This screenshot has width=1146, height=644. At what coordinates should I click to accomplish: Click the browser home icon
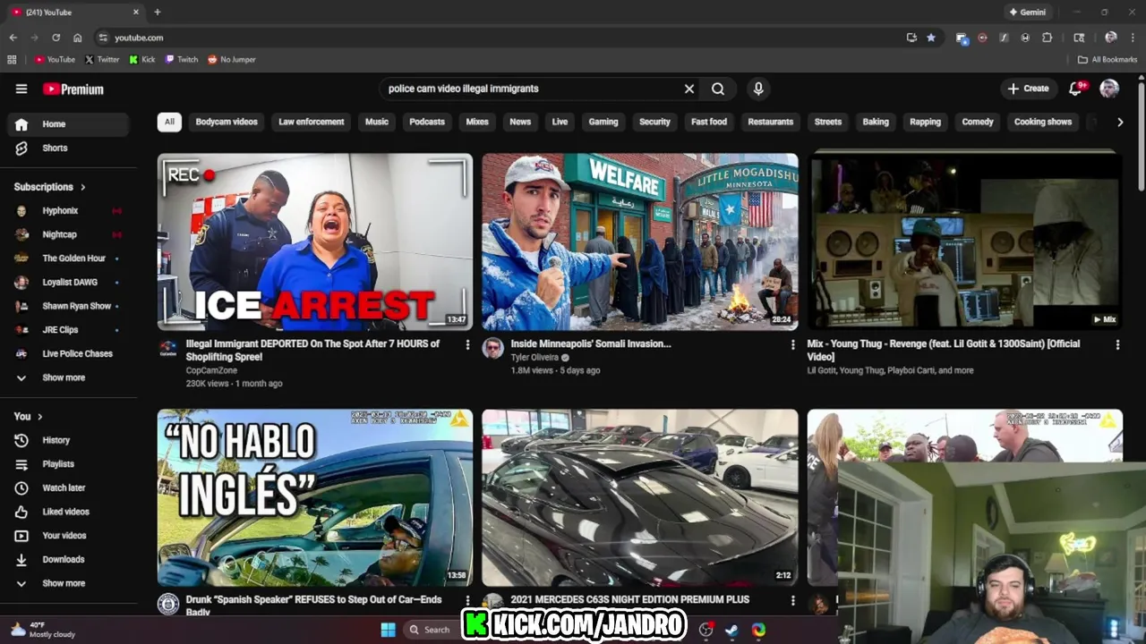[78, 38]
